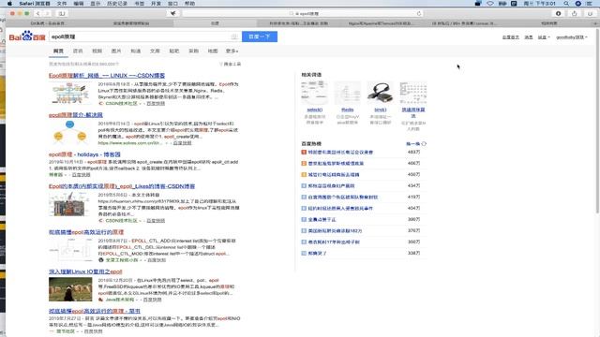
Task: Open the 深入理解Linux IO复用之epoll result
Action: pos(85,271)
